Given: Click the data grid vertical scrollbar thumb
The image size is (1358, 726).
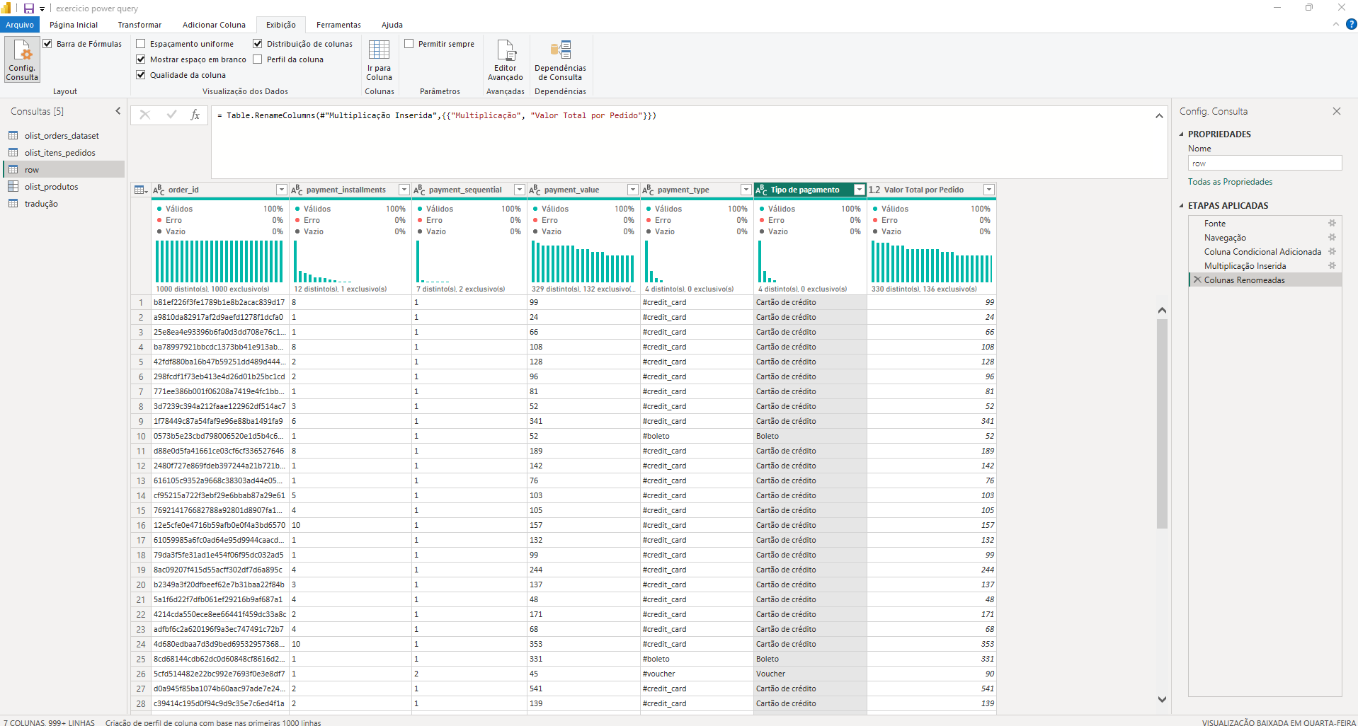Looking at the screenshot, I should pos(1162,423).
